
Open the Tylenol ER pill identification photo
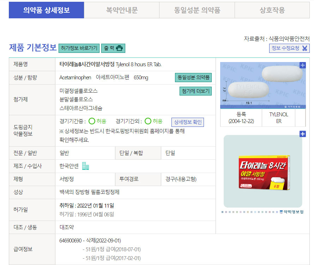(x=263, y=85)
